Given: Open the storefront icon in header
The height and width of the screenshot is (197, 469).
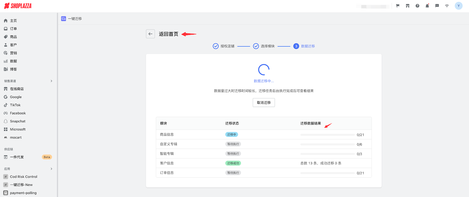Looking at the screenshot, I should tap(407, 6).
